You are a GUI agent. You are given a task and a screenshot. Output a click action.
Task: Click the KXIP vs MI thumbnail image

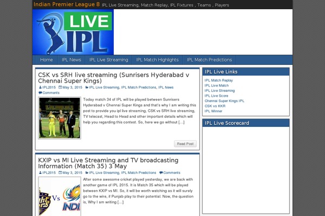tap(60, 197)
